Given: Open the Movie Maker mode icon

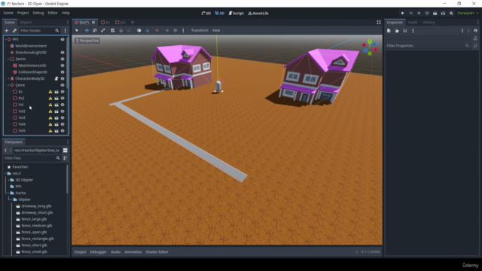Looking at the screenshot, I should (x=451, y=14).
